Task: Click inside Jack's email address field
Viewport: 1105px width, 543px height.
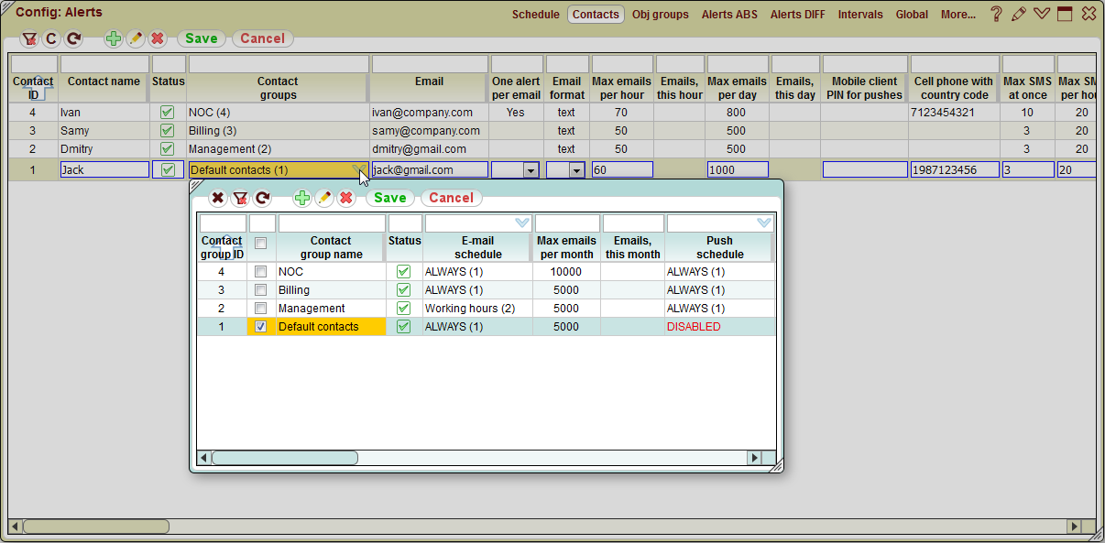Action: [431, 168]
